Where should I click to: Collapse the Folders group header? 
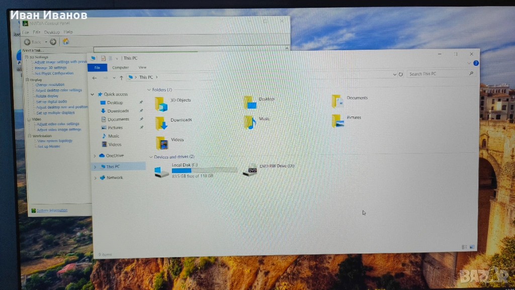click(x=149, y=90)
